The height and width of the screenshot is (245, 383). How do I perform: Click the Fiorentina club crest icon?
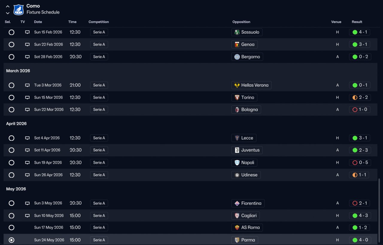237,203
